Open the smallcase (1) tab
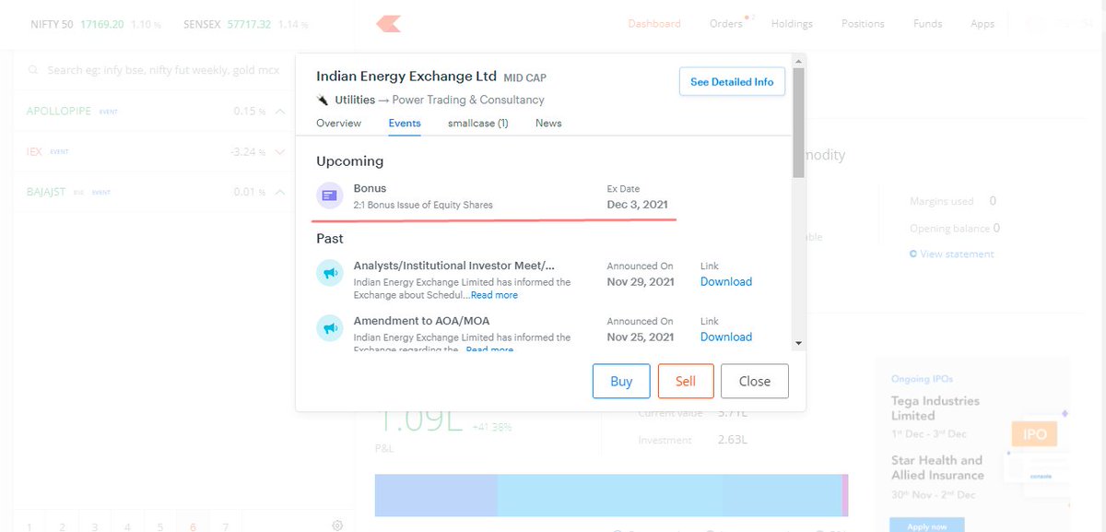Screen dimensions: 1106x532 tap(478, 123)
